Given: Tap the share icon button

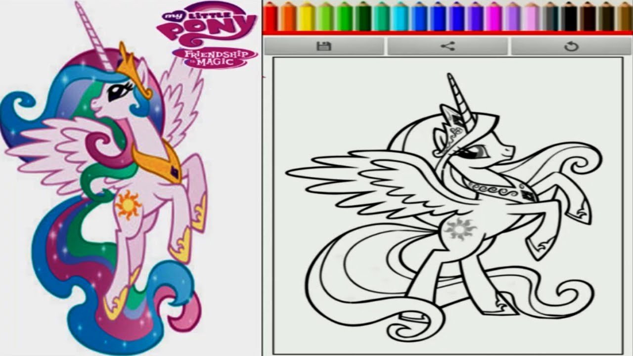Looking at the screenshot, I should click(x=448, y=46).
